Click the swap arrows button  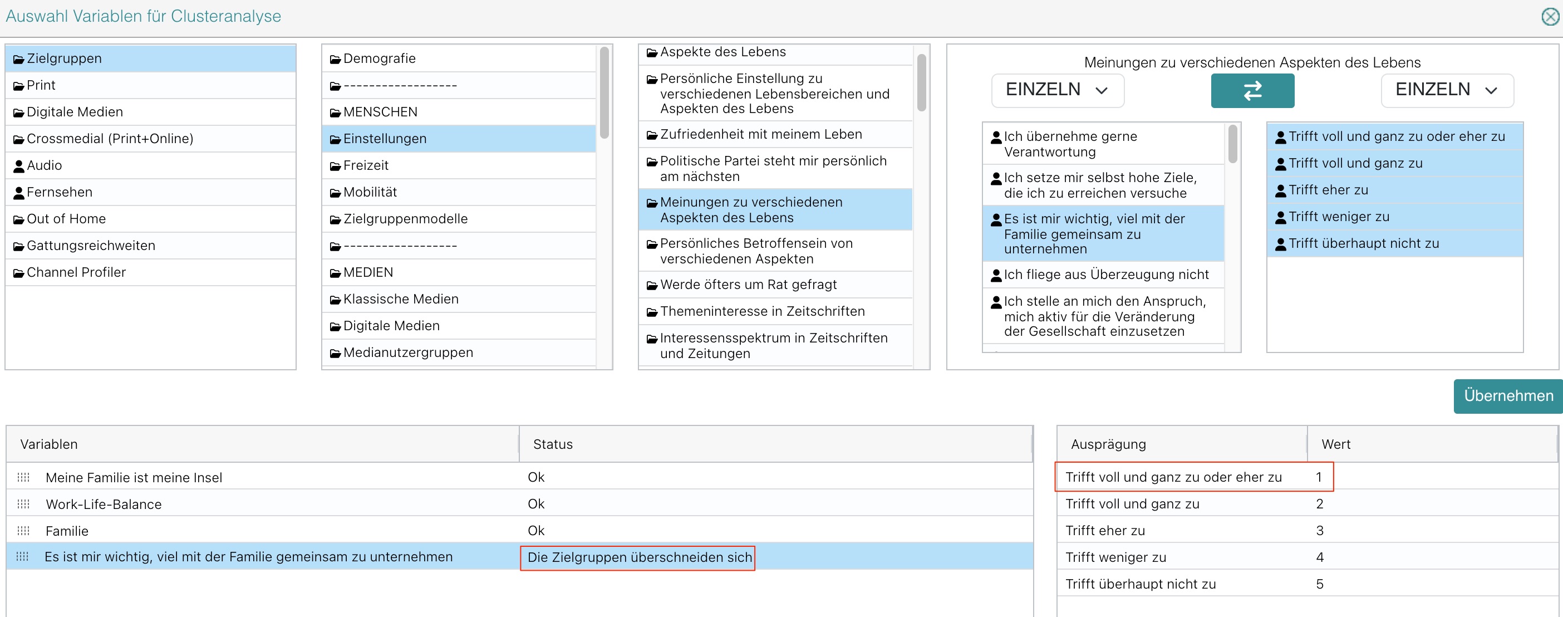[x=1252, y=90]
